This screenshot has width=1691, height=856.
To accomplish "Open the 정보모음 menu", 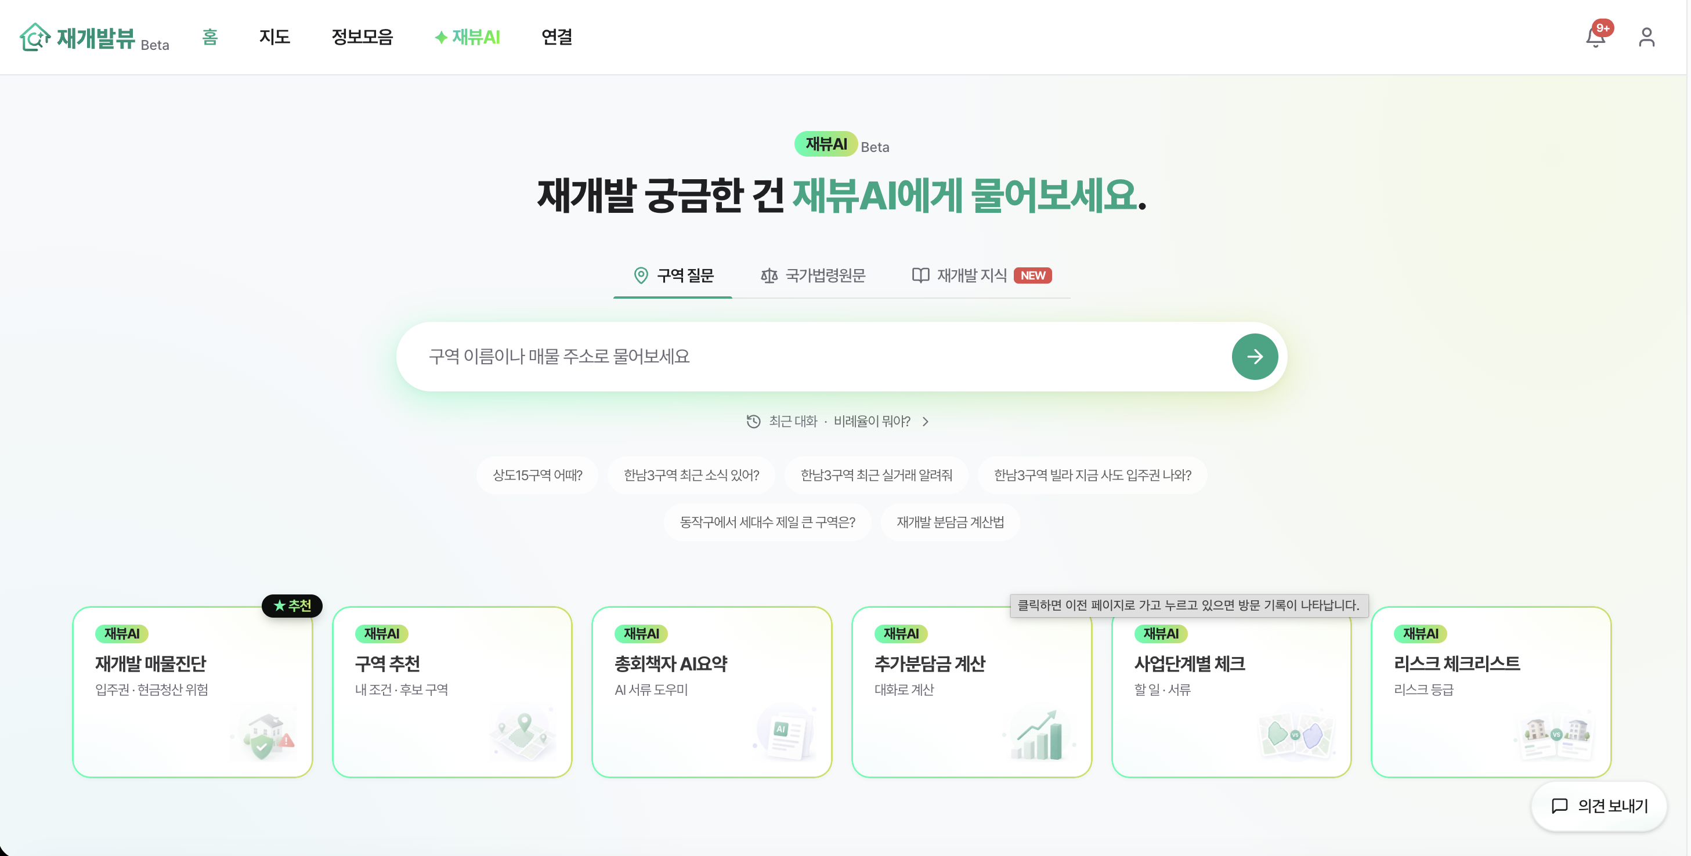I will pyautogui.click(x=362, y=37).
